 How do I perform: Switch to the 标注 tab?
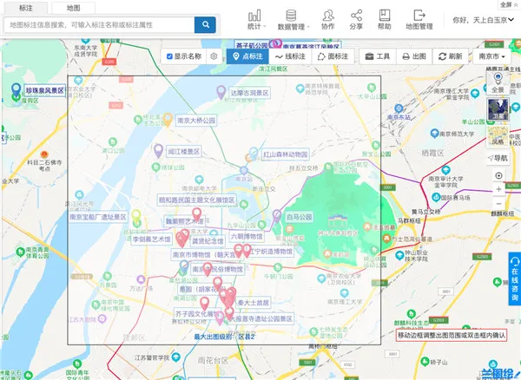pos(25,8)
